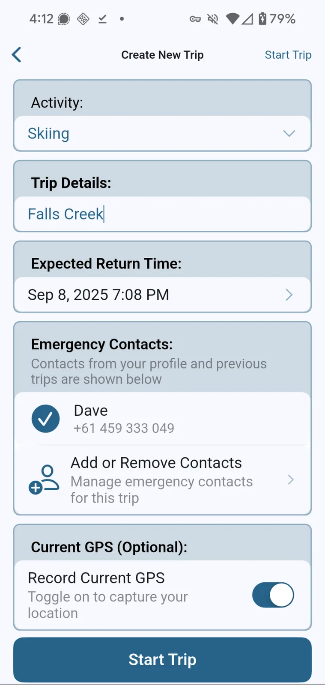Tap the Wi-Fi signal icon
Screen dimensions: 325x685
click(233, 19)
